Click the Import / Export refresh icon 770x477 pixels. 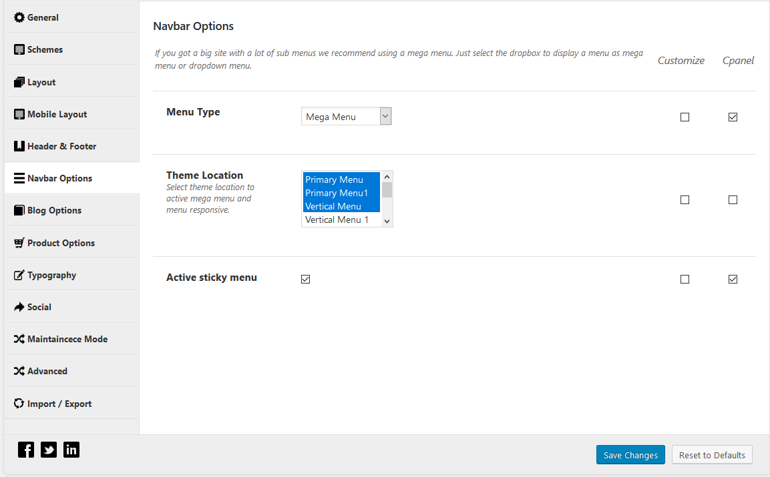pyautogui.click(x=19, y=404)
